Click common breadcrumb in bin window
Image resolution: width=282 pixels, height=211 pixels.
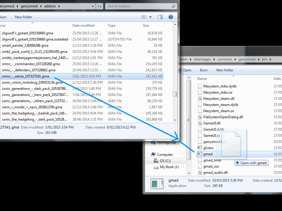[x=224, y=59]
